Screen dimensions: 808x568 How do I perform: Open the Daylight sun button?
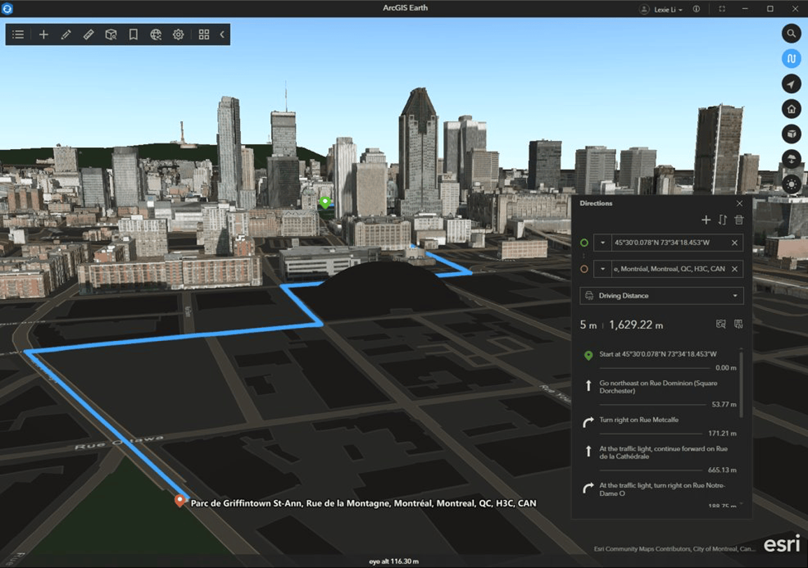791,184
